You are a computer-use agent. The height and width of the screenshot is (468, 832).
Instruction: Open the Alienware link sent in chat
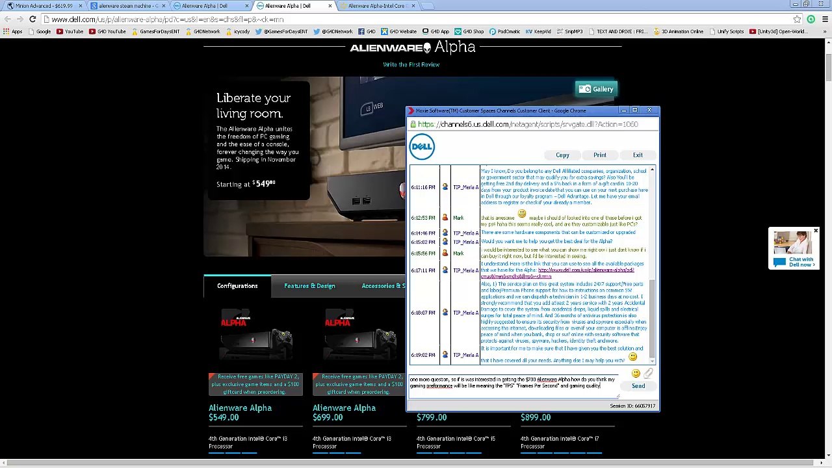point(557,273)
